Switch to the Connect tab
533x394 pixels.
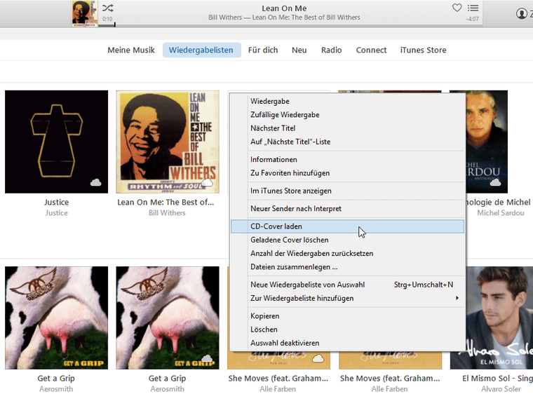371,50
